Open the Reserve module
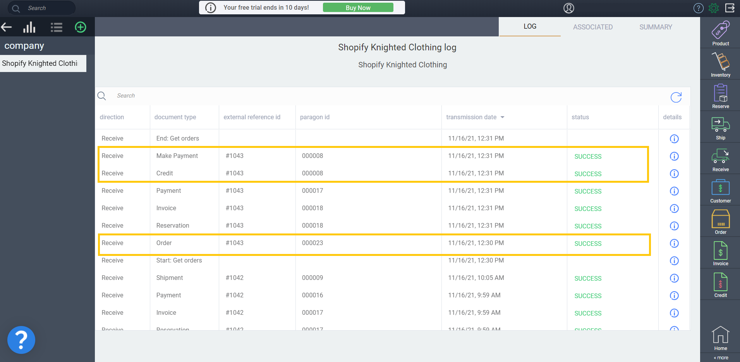This screenshot has width=740, height=362. tap(720, 96)
